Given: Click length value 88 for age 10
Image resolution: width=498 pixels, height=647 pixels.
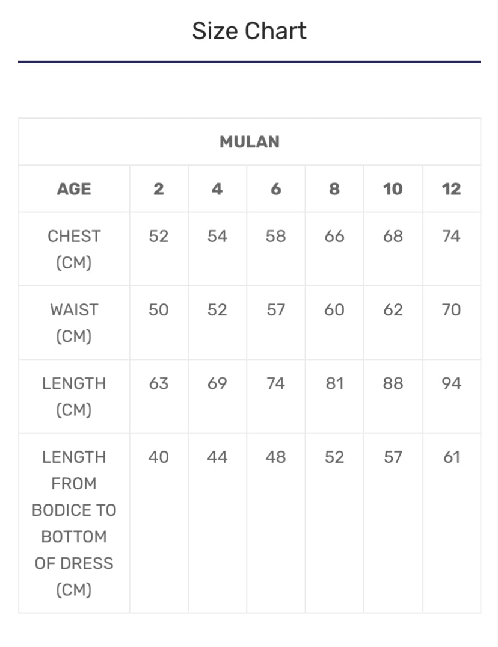Looking at the screenshot, I should point(393,383).
